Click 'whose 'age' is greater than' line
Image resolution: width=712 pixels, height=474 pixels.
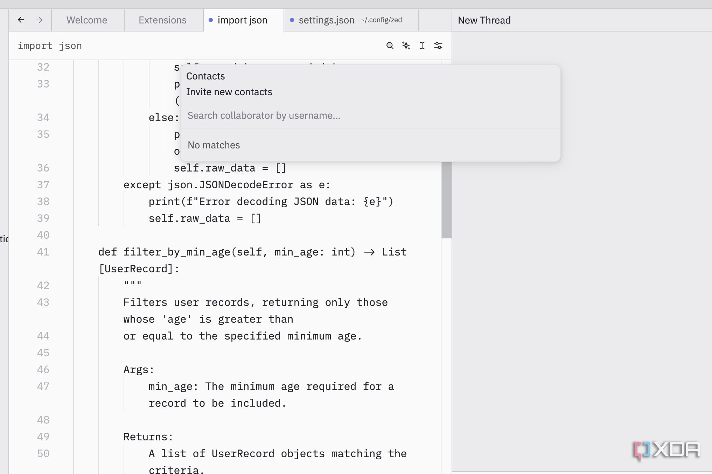208,319
